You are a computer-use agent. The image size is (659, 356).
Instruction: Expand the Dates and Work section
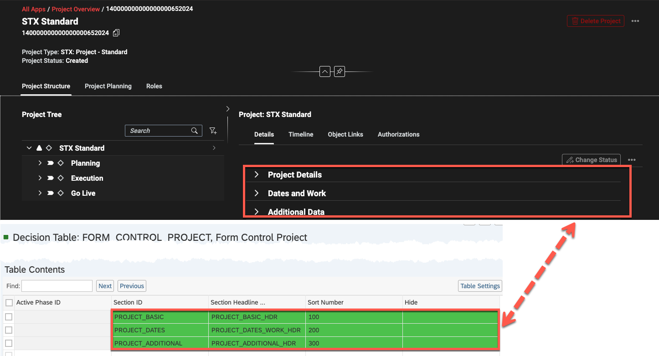click(257, 193)
